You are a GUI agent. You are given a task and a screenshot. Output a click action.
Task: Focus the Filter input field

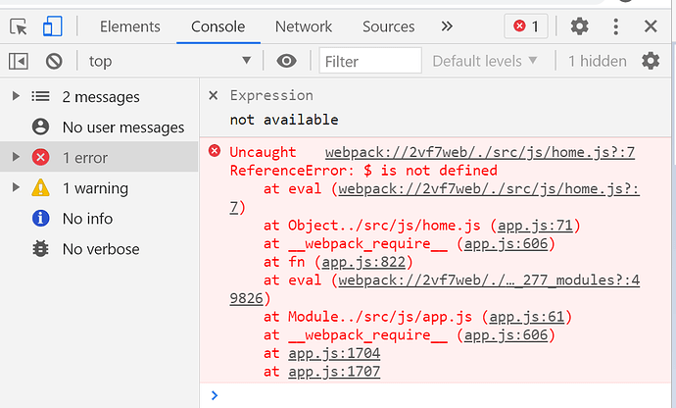tap(370, 61)
